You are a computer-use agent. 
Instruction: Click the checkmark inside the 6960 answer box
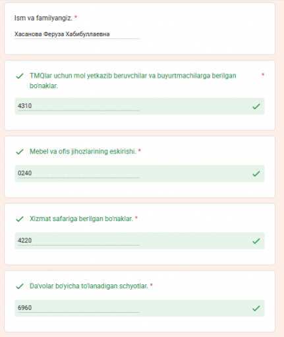256,309
